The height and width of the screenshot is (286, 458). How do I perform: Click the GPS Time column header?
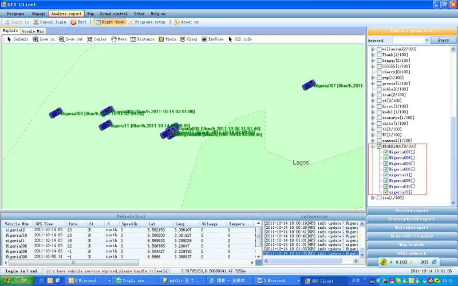49,224
